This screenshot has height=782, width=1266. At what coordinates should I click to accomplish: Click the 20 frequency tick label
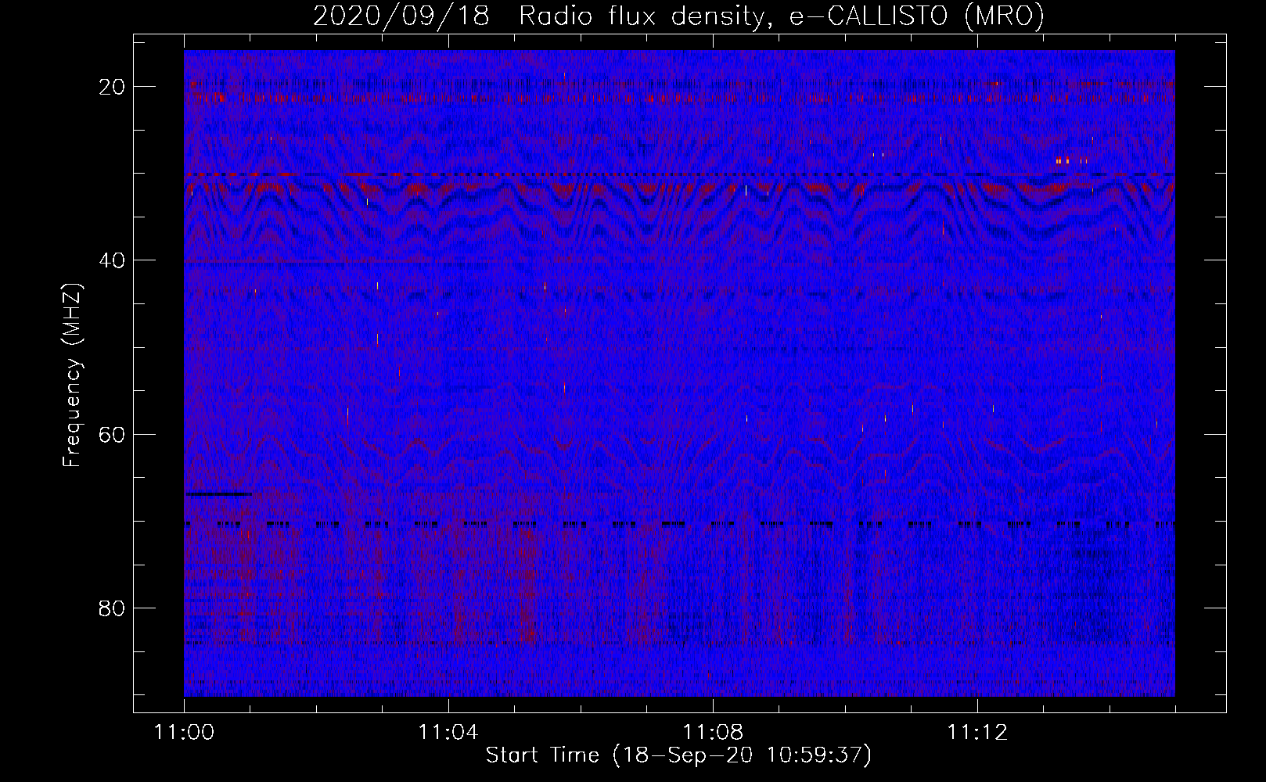(x=113, y=87)
